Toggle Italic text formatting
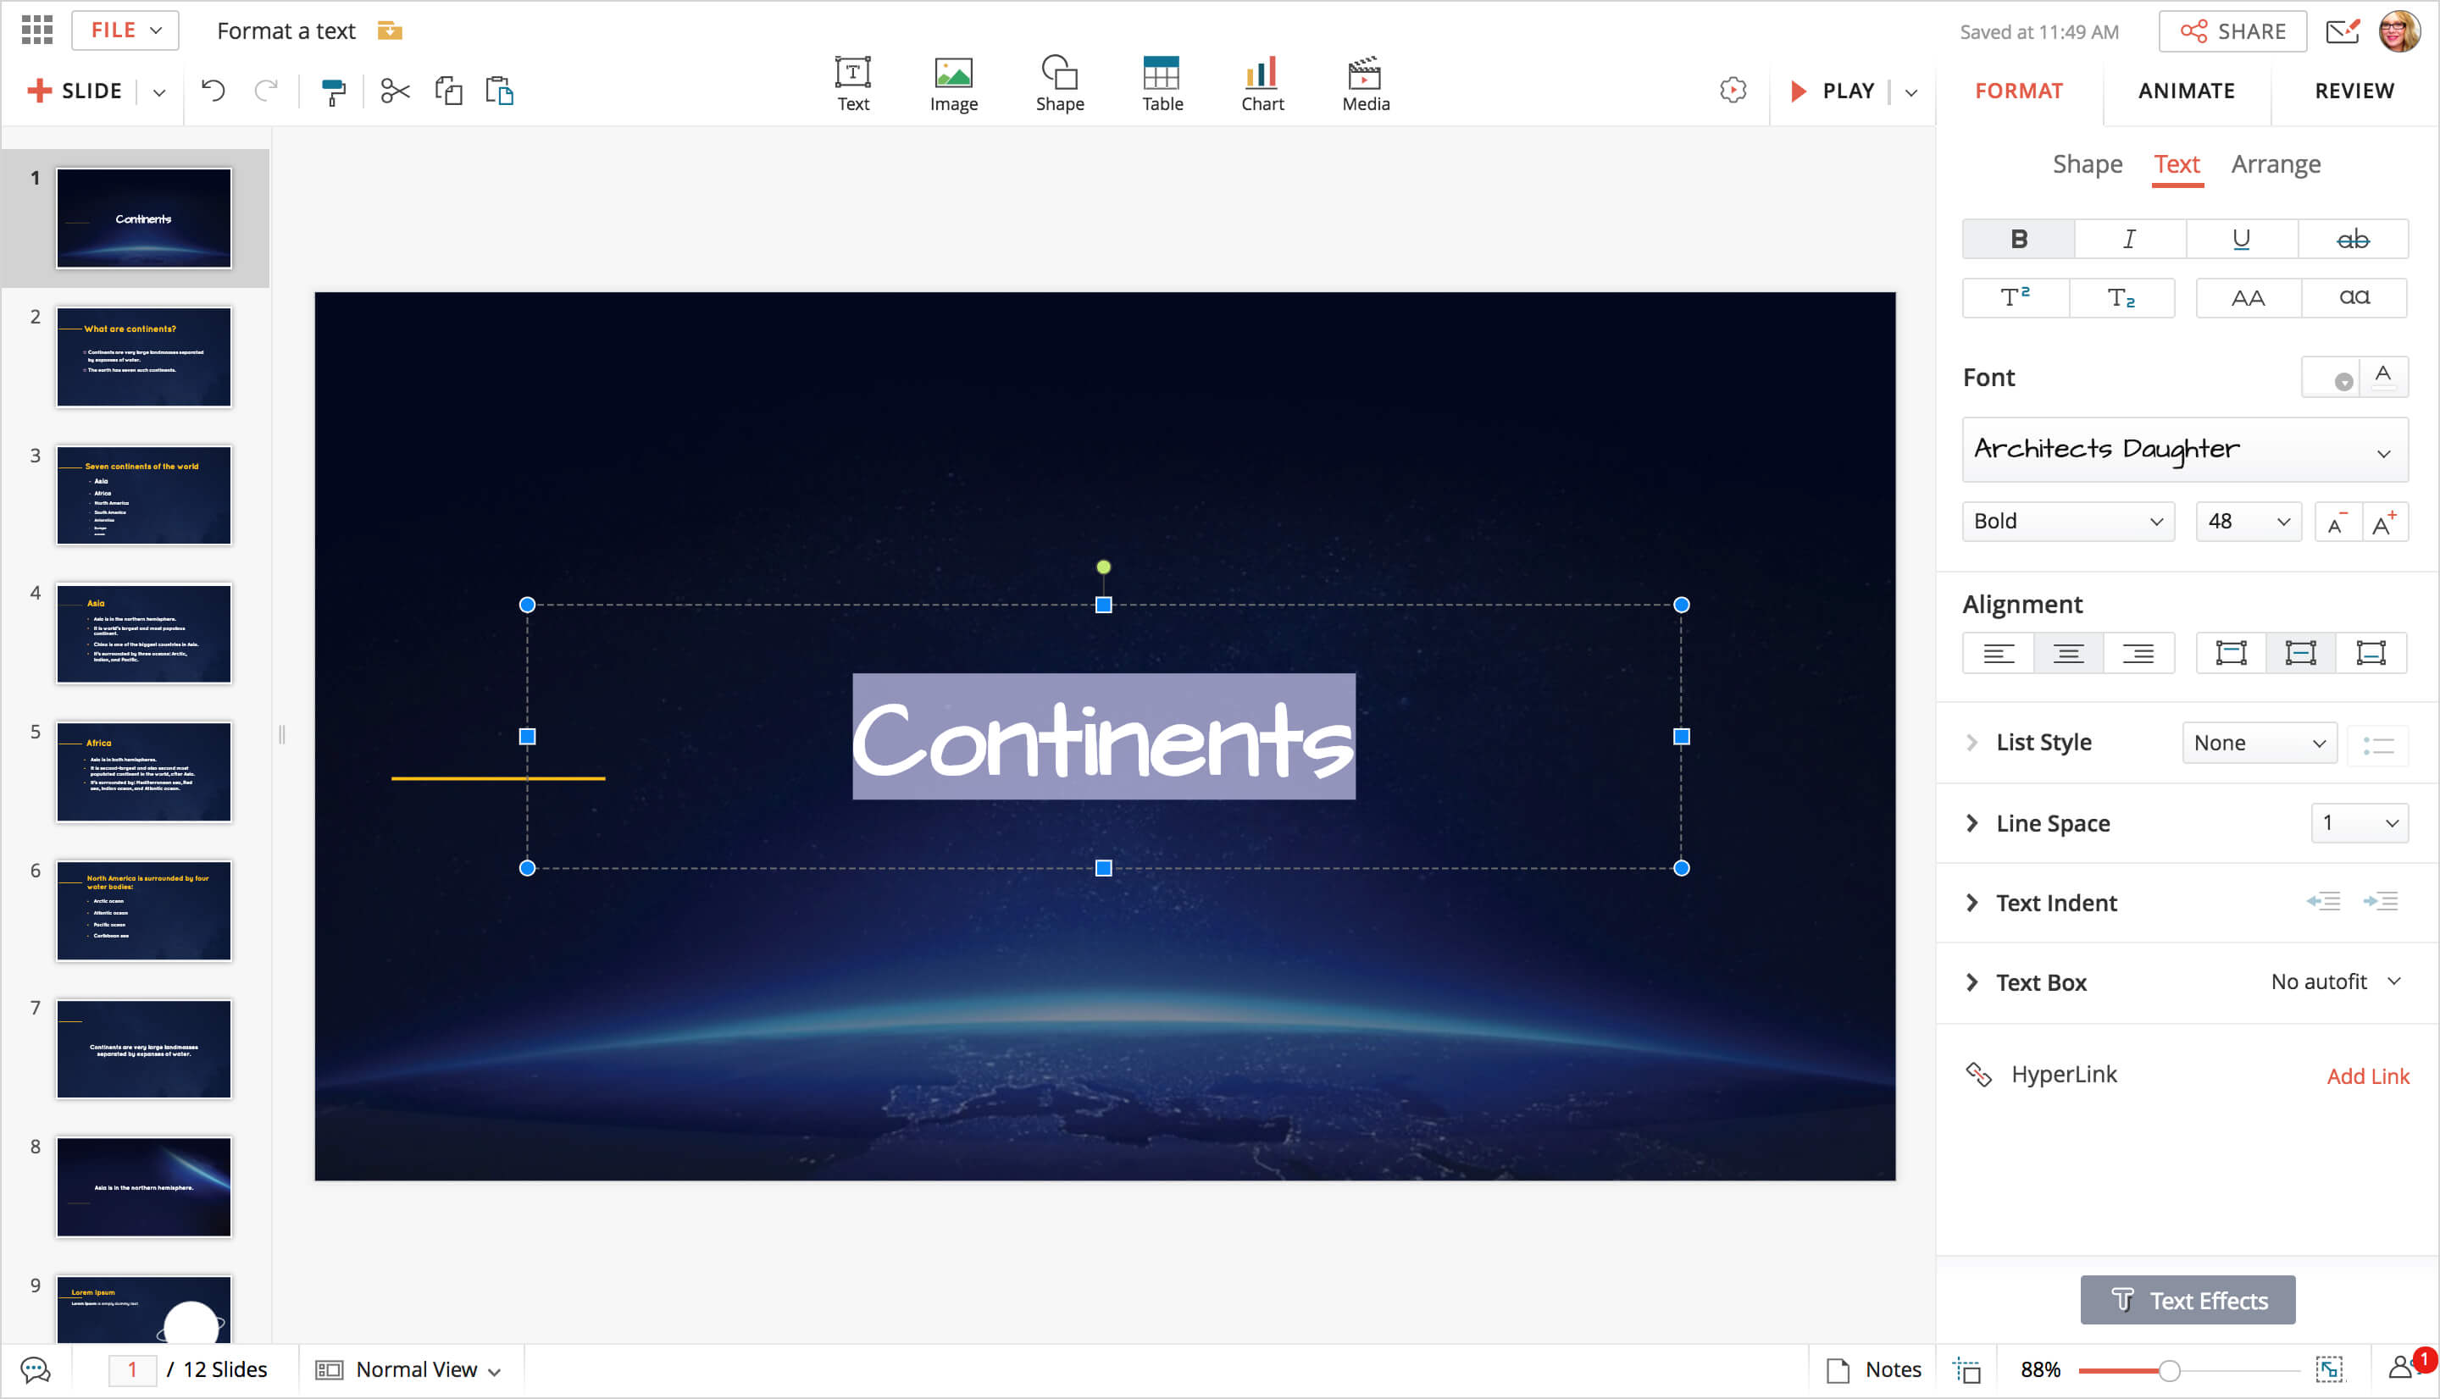The height and width of the screenshot is (1399, 2440). point(2128,240)
